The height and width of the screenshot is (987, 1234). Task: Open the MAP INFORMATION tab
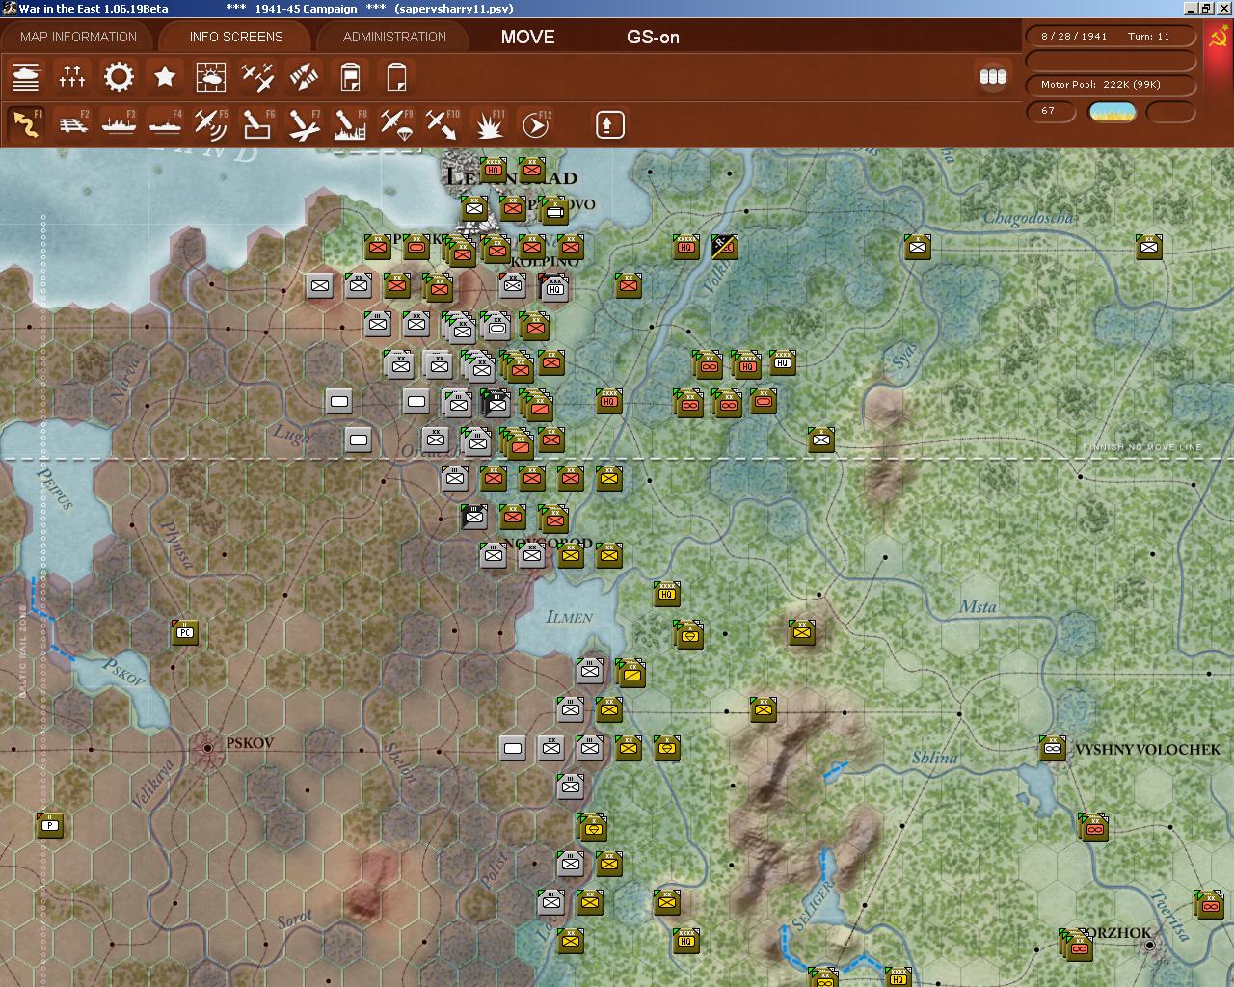tap(78, 37)
